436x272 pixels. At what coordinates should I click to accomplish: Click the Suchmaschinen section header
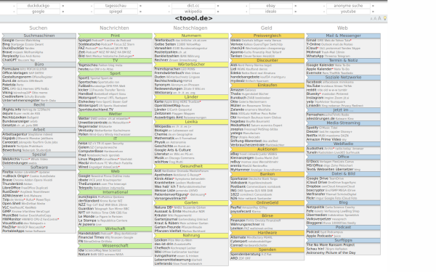tap(39, 36)
